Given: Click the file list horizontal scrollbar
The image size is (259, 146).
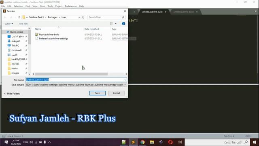Looking at the screenshot, I should [71, 74].
